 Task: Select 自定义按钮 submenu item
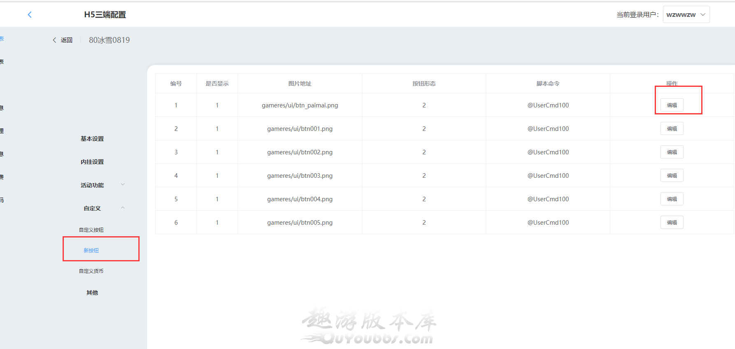tap(91, 230)
